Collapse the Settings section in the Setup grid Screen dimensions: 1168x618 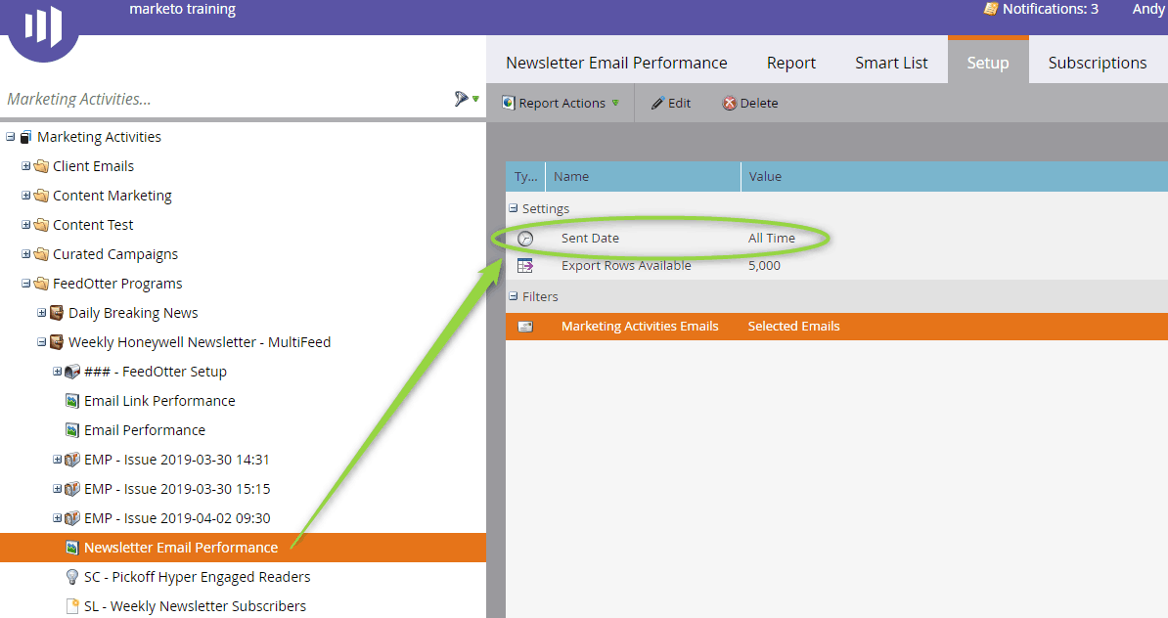[514, 208]
